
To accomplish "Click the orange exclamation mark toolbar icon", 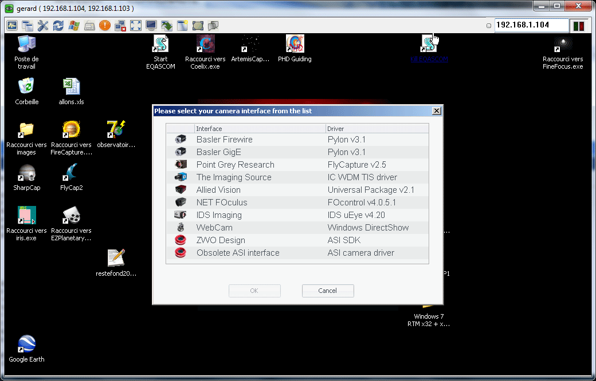I will (105, 25).
